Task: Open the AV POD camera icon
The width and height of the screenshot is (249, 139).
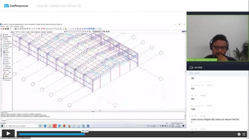Action: point(191,68)
